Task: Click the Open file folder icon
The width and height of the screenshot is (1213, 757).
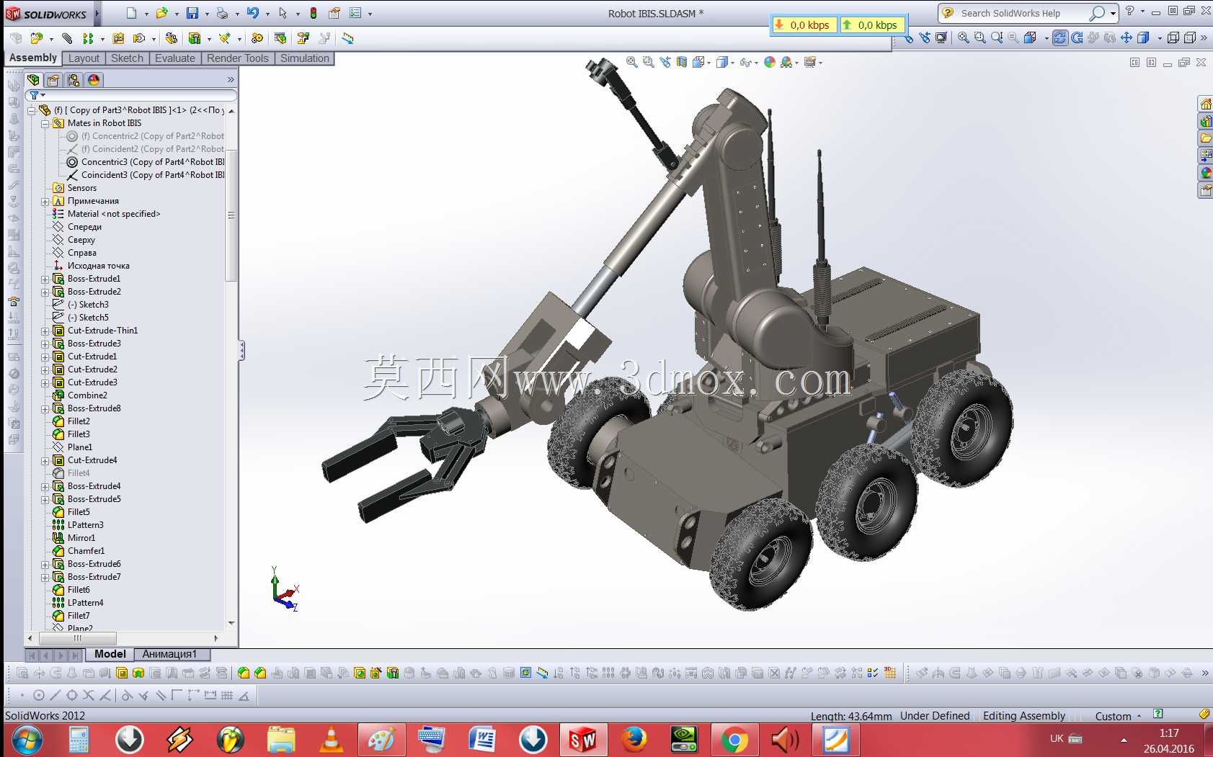Action: click(161, 13)
